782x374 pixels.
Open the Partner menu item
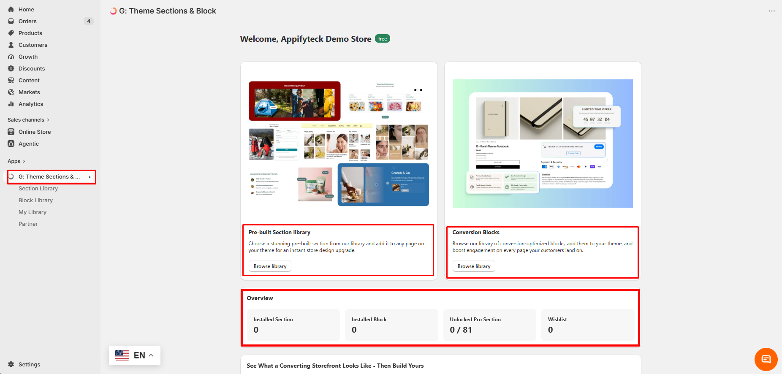pos(28,224)
